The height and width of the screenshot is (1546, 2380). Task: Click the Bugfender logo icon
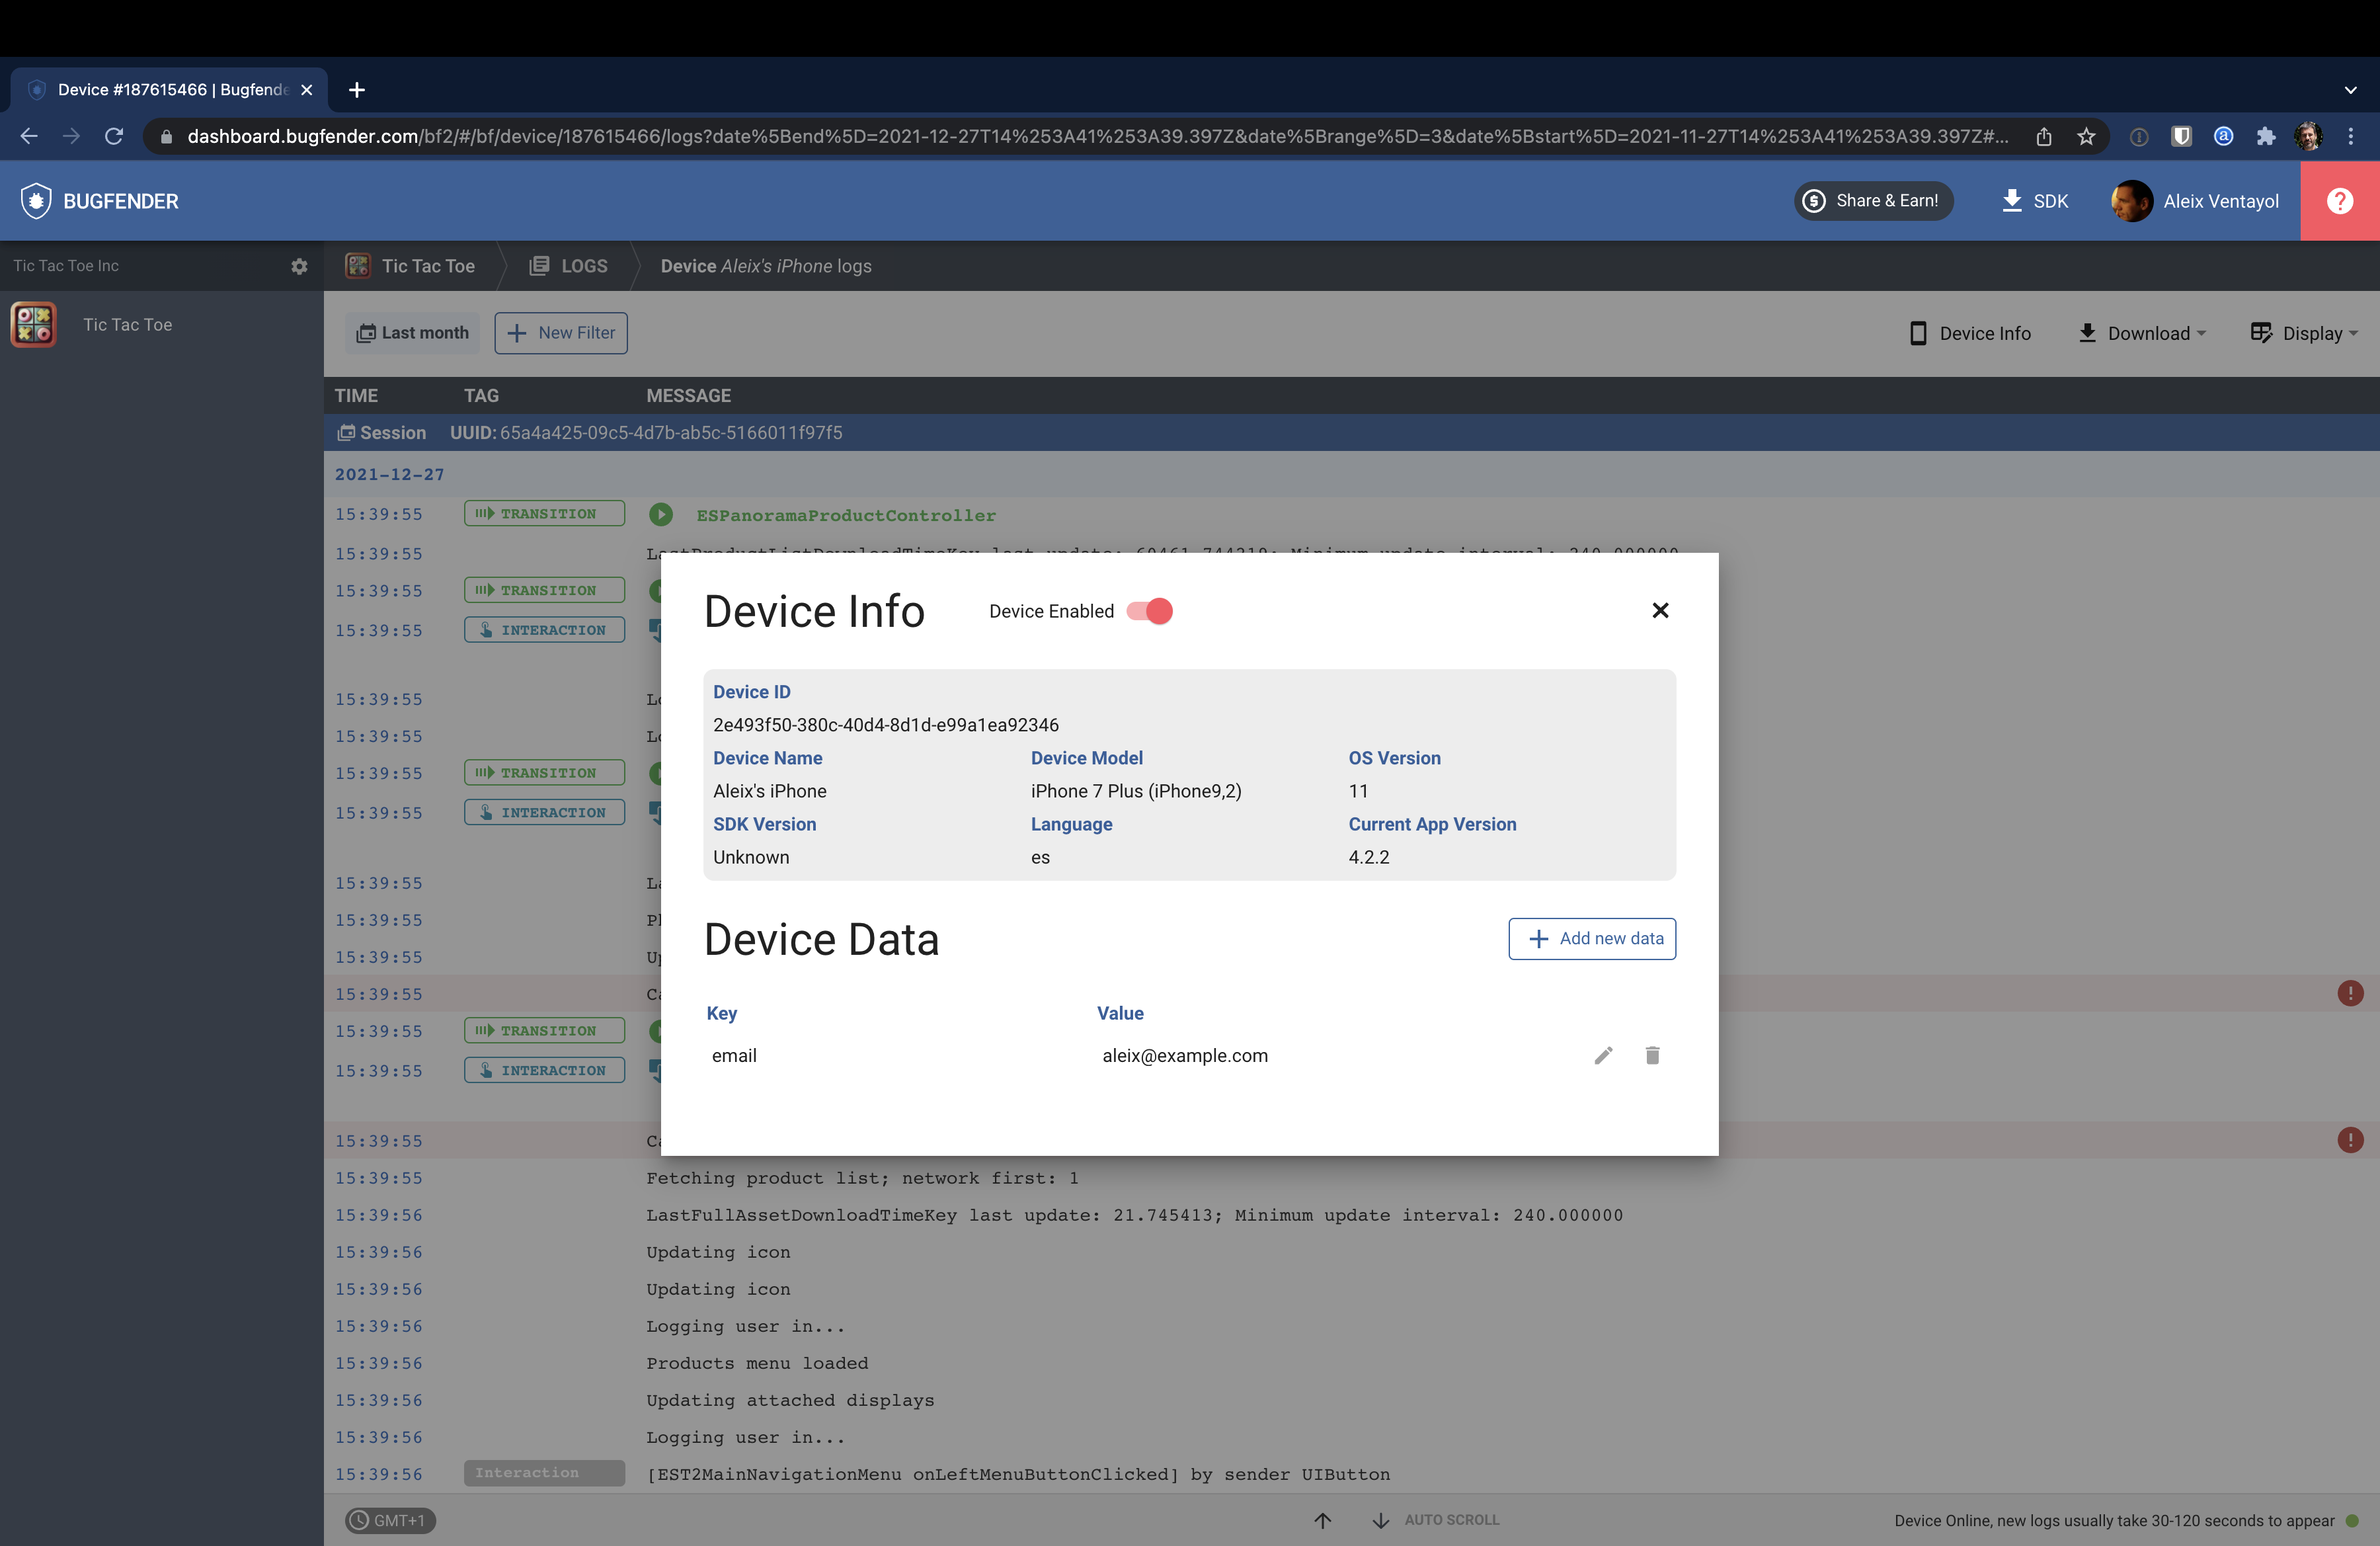pyautogui.click(x=36, y=201)
